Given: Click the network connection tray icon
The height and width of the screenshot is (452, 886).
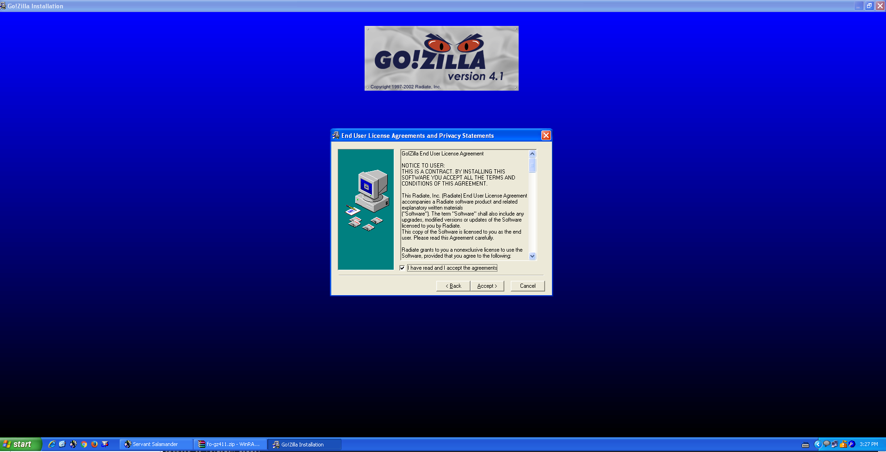Looking at the screenshot, I should coord(834,444).
